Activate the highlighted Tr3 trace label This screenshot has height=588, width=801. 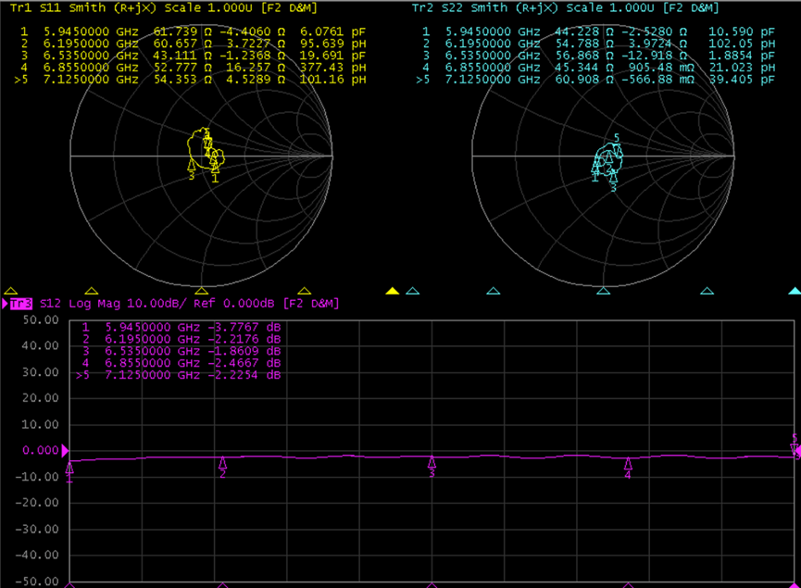20,304
